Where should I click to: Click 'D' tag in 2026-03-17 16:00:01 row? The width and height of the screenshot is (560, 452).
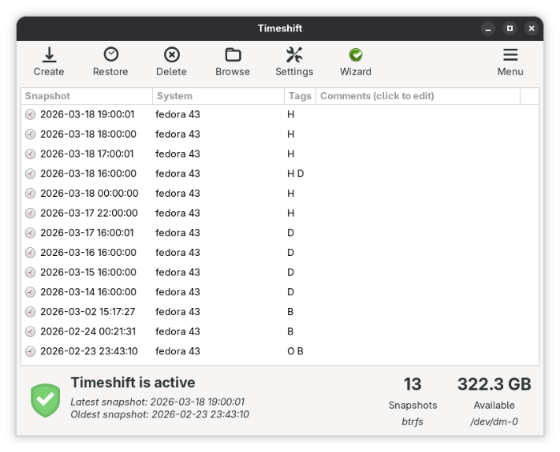coord(290,233)
